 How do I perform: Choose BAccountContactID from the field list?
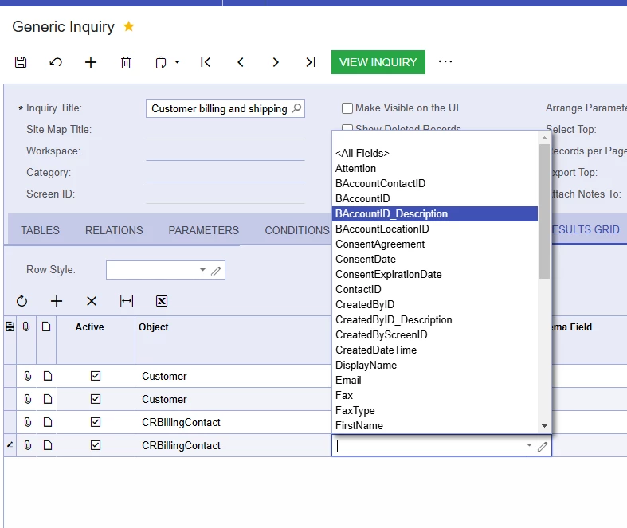coord(435,184)
